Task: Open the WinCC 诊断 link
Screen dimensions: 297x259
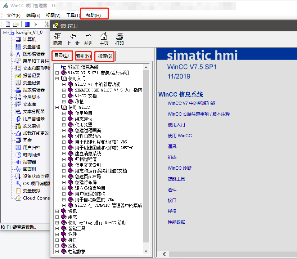Action: coord(179,168)
